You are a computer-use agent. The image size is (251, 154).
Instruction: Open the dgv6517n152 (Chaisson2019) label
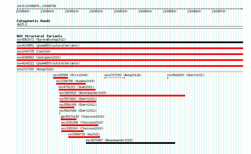tap(82, 116)
